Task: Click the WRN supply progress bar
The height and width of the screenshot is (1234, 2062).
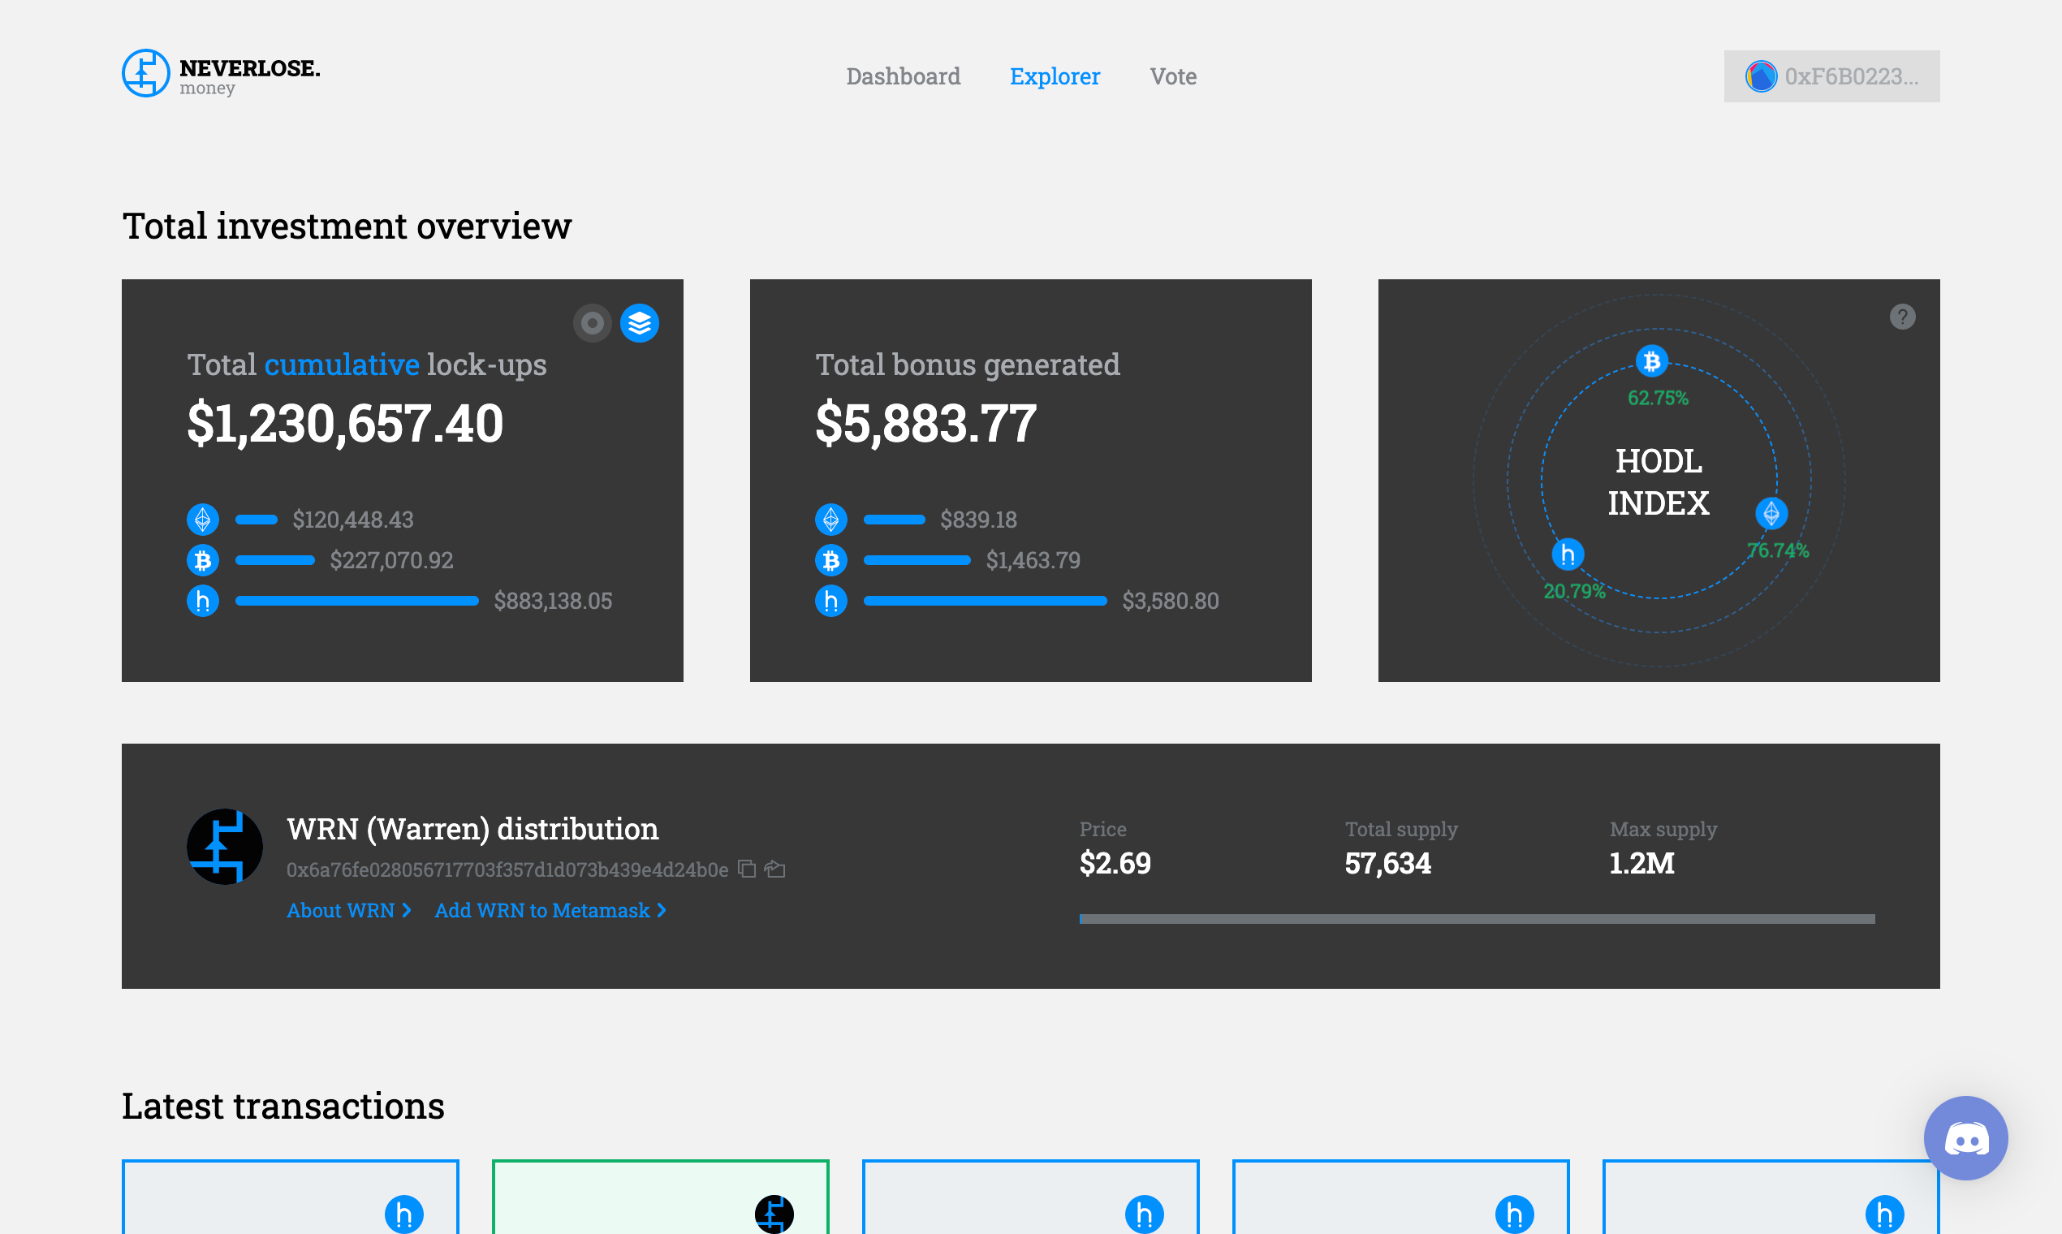Action: [1477, 919]
